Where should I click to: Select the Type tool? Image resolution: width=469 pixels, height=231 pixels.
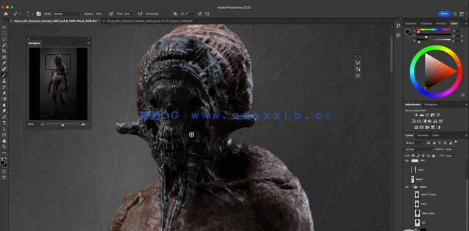(x=4, y=123)
